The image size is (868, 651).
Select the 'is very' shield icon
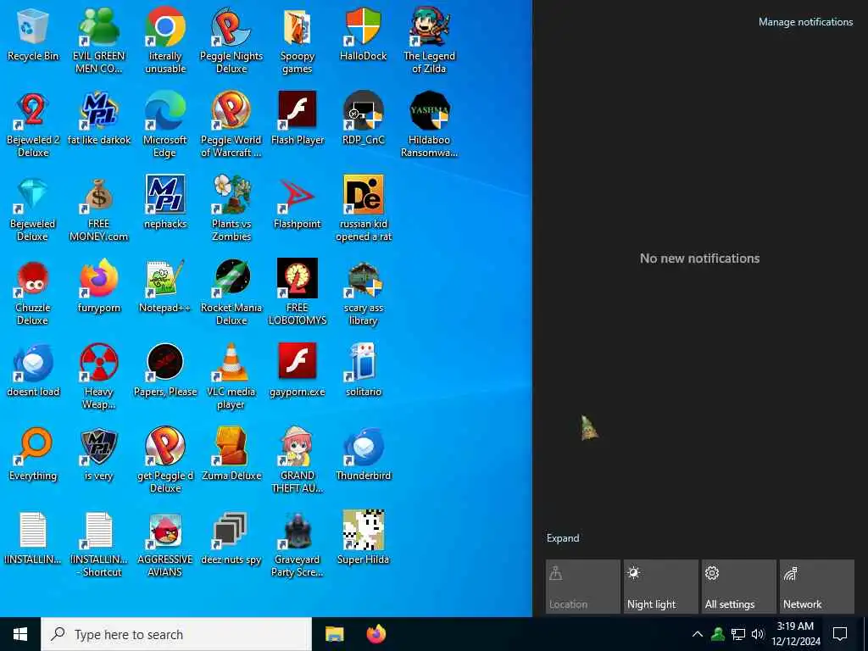click(x=98, y=454)
